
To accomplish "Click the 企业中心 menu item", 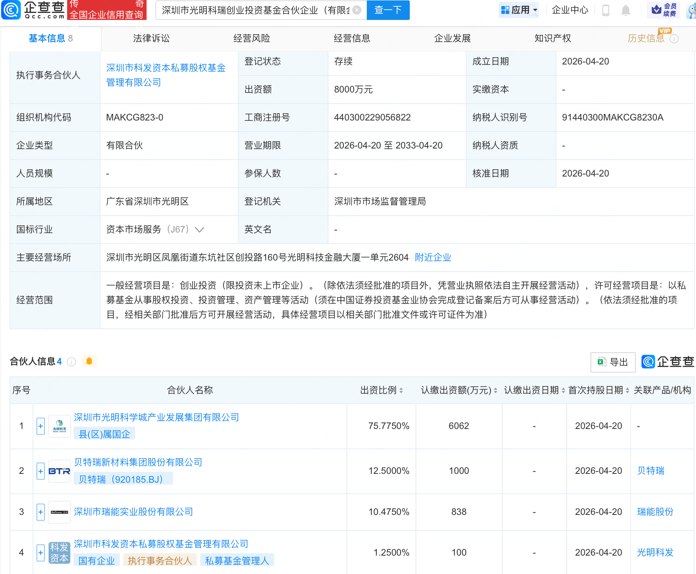I will (570, 10).
